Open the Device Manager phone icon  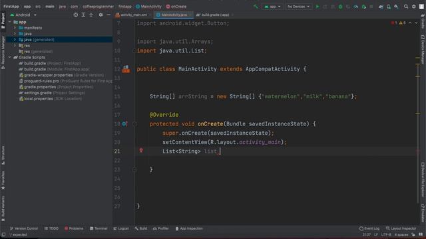[x=389, y=7]
